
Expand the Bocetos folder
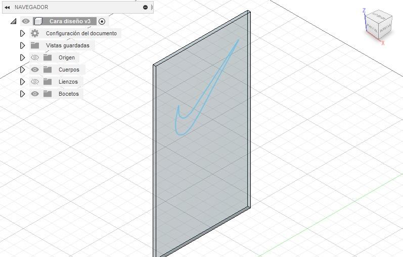click(x=22, y=94)
